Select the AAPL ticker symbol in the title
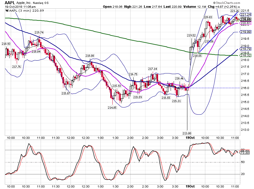The width and height of the screenshot is (254, 189). [10, 3]
